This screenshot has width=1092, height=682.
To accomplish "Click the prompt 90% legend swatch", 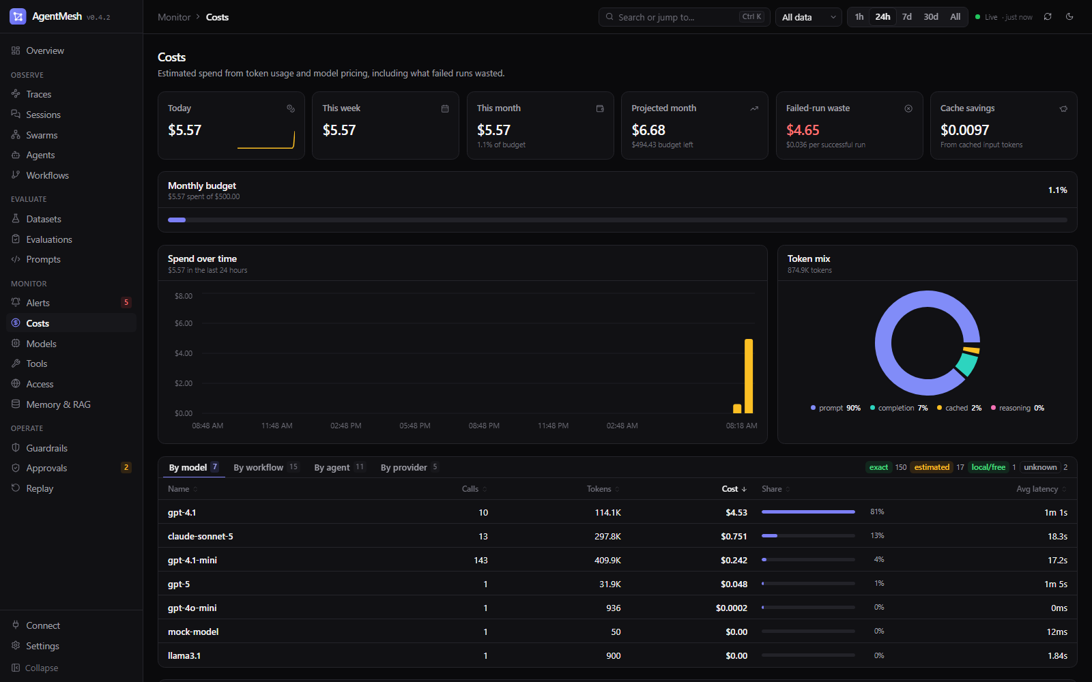I will (813, 408).
